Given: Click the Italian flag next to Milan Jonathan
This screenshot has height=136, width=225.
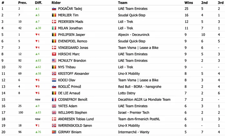Looking at the screenshot, I should point(54,28).
